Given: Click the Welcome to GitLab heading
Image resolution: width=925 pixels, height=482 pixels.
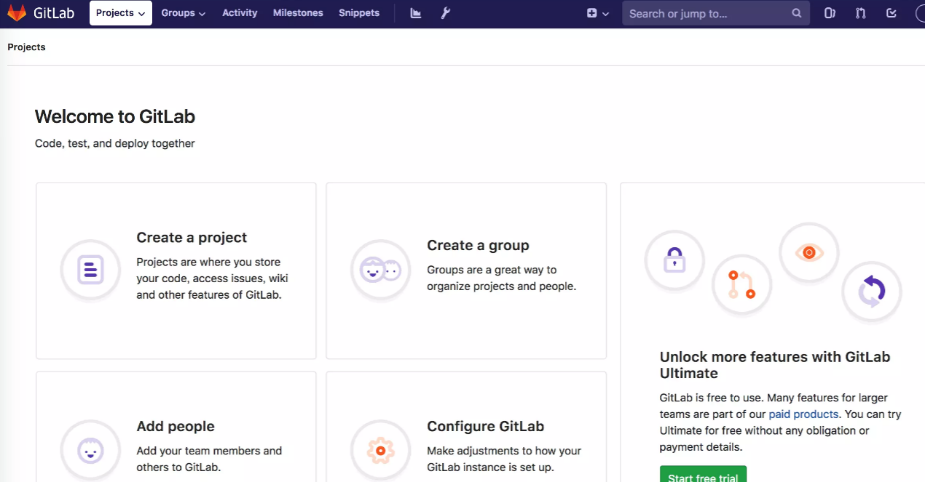Looking at the screenshot, I should tap(115, 116).
